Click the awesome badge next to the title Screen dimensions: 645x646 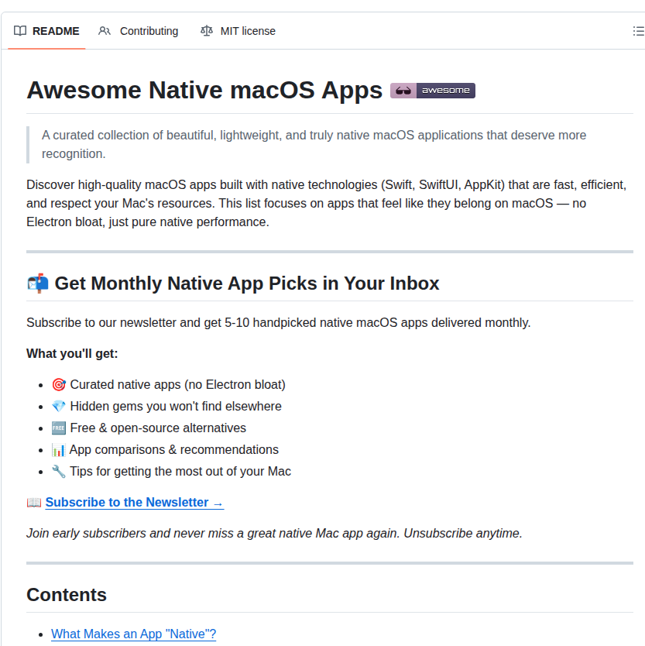[433, 91]
